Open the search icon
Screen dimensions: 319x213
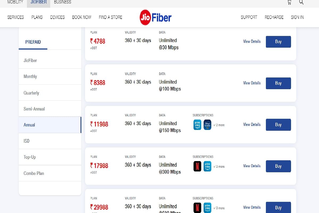point(301,2)
